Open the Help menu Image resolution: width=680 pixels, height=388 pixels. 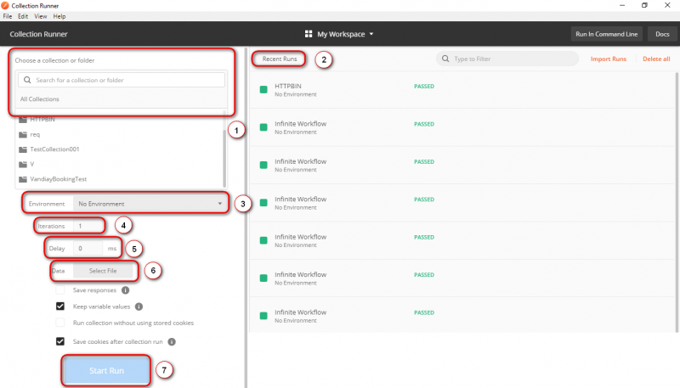pos(59,16)
